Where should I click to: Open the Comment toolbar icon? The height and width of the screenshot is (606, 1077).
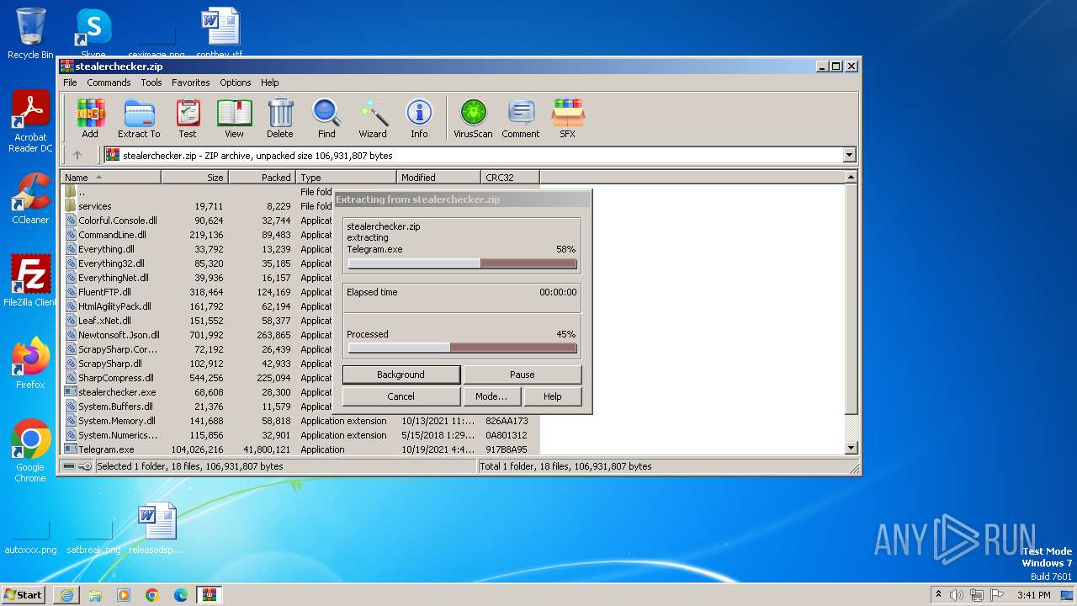[x=521, y=118]
